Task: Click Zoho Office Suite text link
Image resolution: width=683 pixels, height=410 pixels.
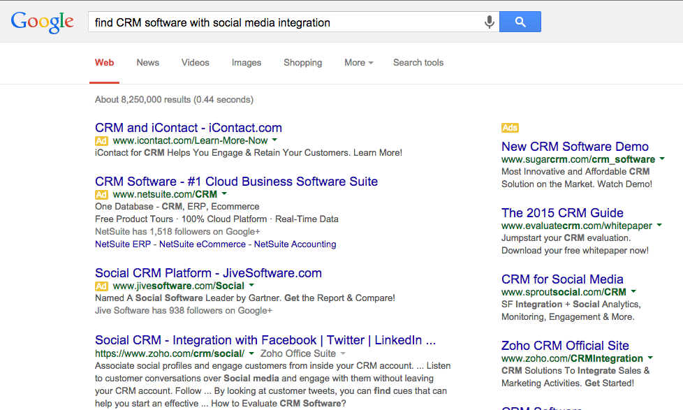Action: pyautogui.click(x=298, y=353)
